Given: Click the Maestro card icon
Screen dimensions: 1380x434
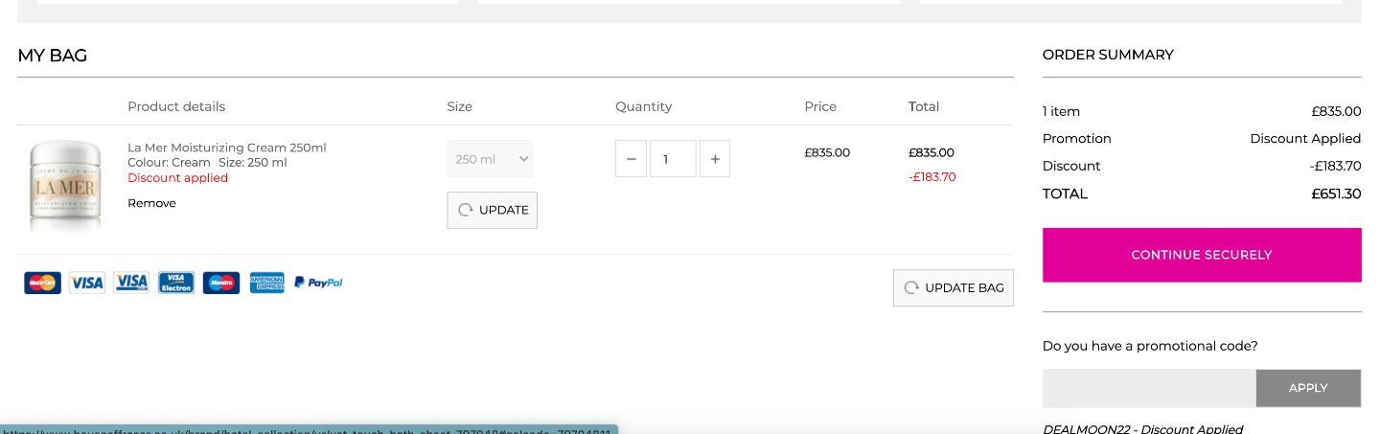Looking at the screenshot, I should click(x=221, y=283).
